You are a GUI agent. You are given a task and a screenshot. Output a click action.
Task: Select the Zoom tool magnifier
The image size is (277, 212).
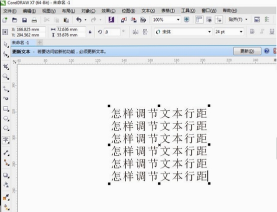coord(6,77)
